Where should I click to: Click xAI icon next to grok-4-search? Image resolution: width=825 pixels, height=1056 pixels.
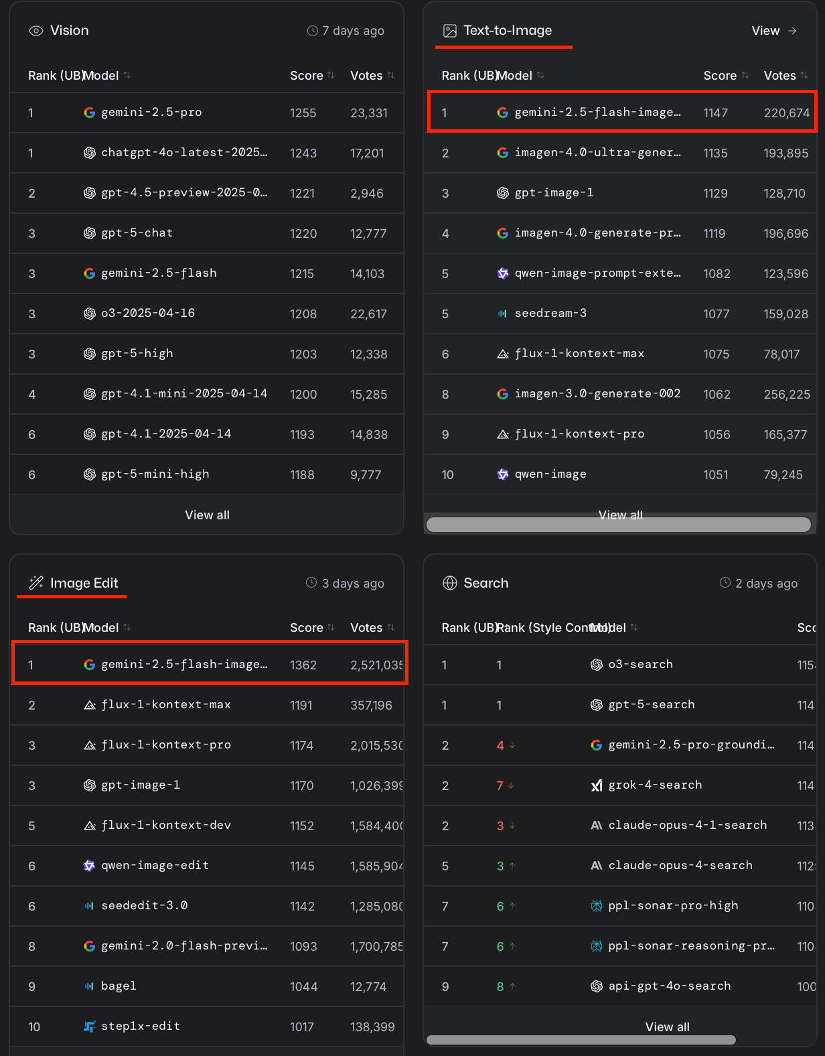[x=596, y=785]
